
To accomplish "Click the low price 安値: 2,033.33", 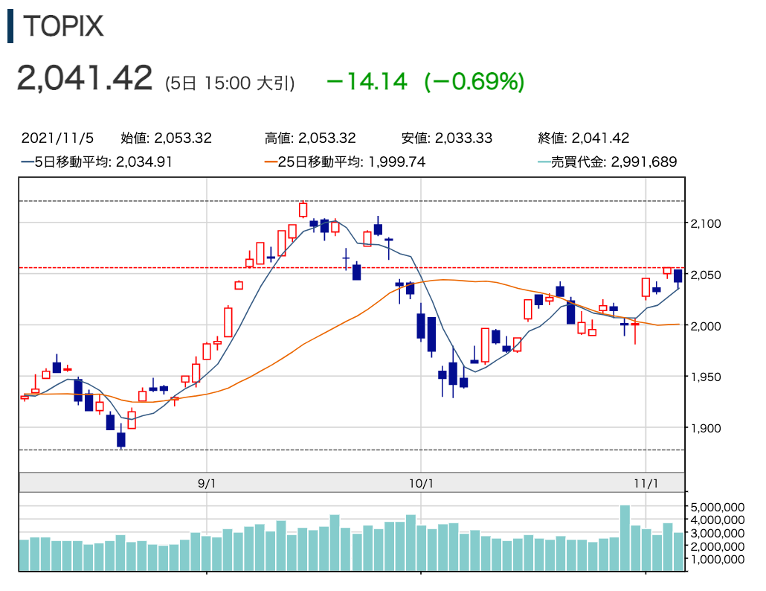I will point(446,138).
